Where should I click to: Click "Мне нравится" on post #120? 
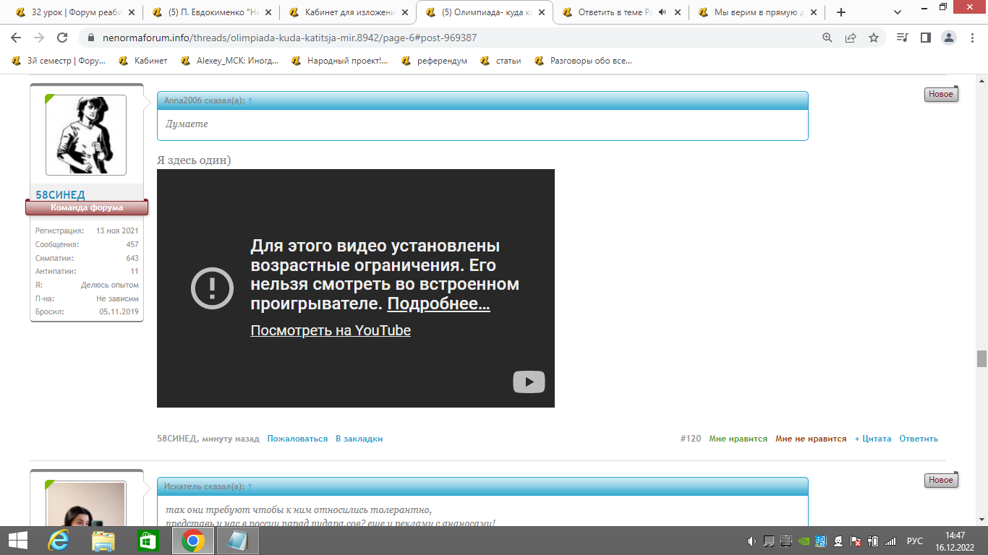click(x=738, y=439)
